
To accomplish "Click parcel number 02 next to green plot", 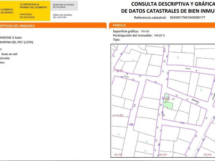I will click(173, 99).
